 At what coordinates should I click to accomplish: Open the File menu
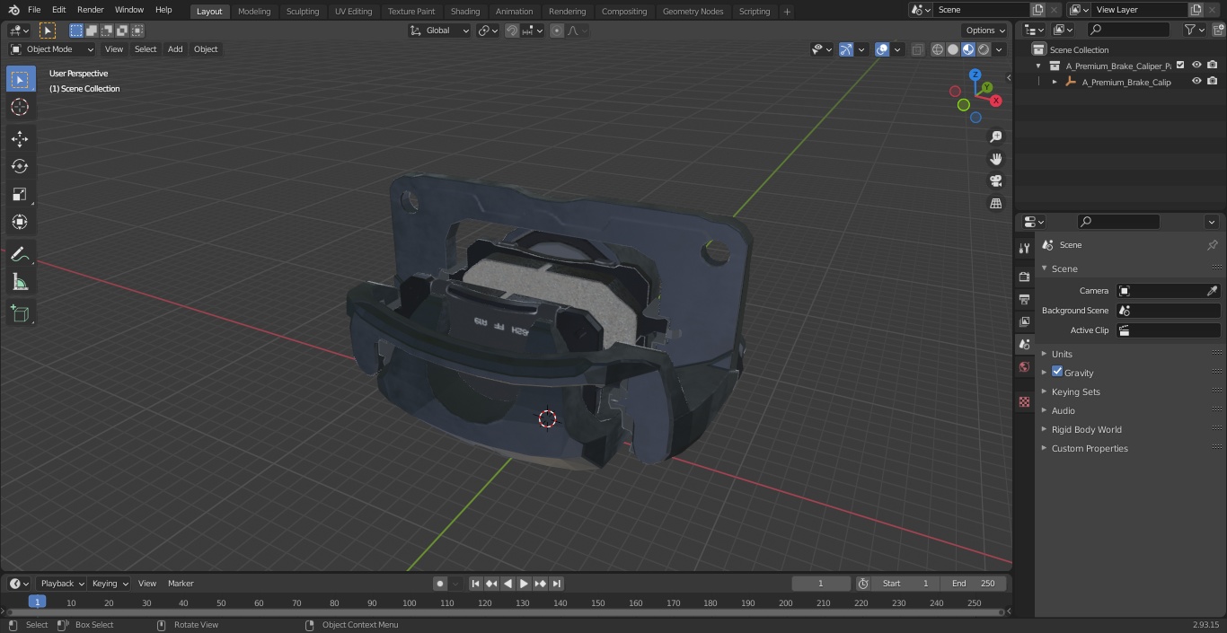pos(34,10)
